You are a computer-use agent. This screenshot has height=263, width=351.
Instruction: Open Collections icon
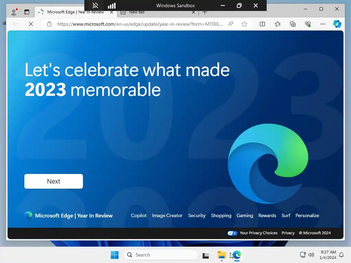click(x=293, y=24)
